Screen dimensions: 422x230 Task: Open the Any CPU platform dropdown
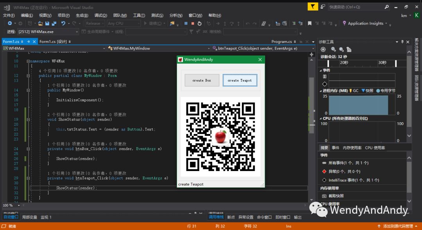click(123, 23)
